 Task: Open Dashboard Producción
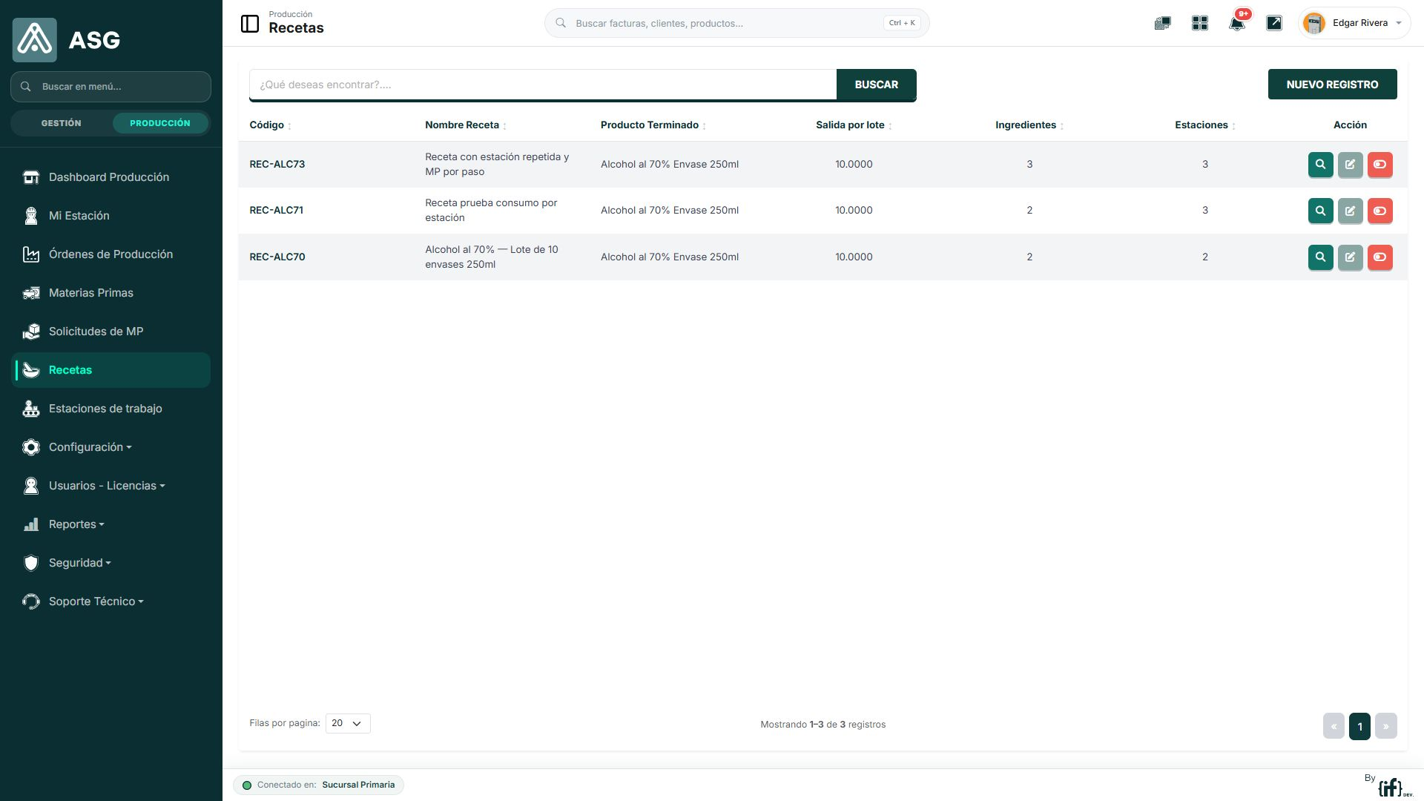tap(111, 177)
